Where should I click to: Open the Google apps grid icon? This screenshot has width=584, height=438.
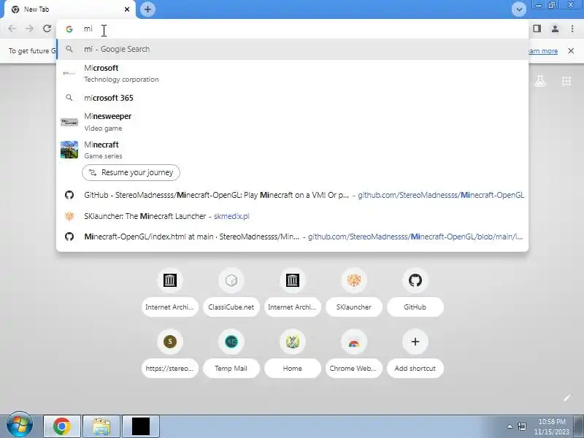click(x=566, y=81)
